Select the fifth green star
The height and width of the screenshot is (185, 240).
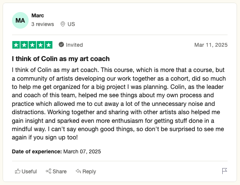point(49,45)
